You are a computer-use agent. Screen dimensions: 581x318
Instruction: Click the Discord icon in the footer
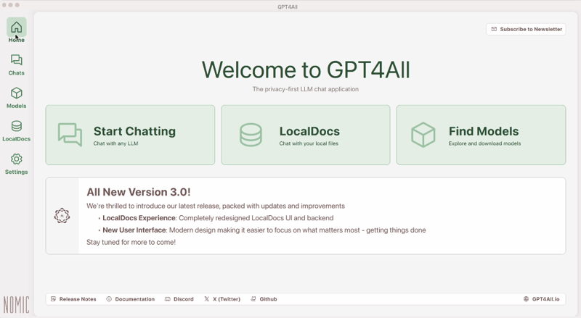[168, 299]
